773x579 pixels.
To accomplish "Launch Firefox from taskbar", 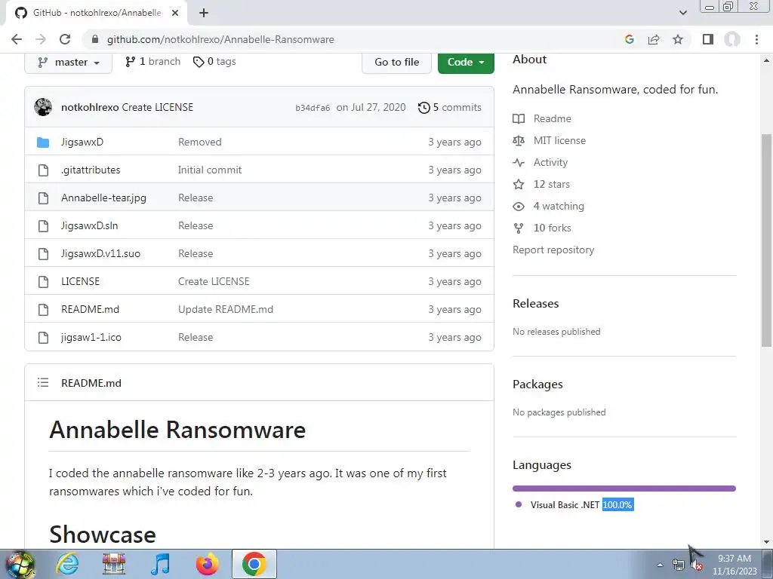I will [x=207, y=564].
